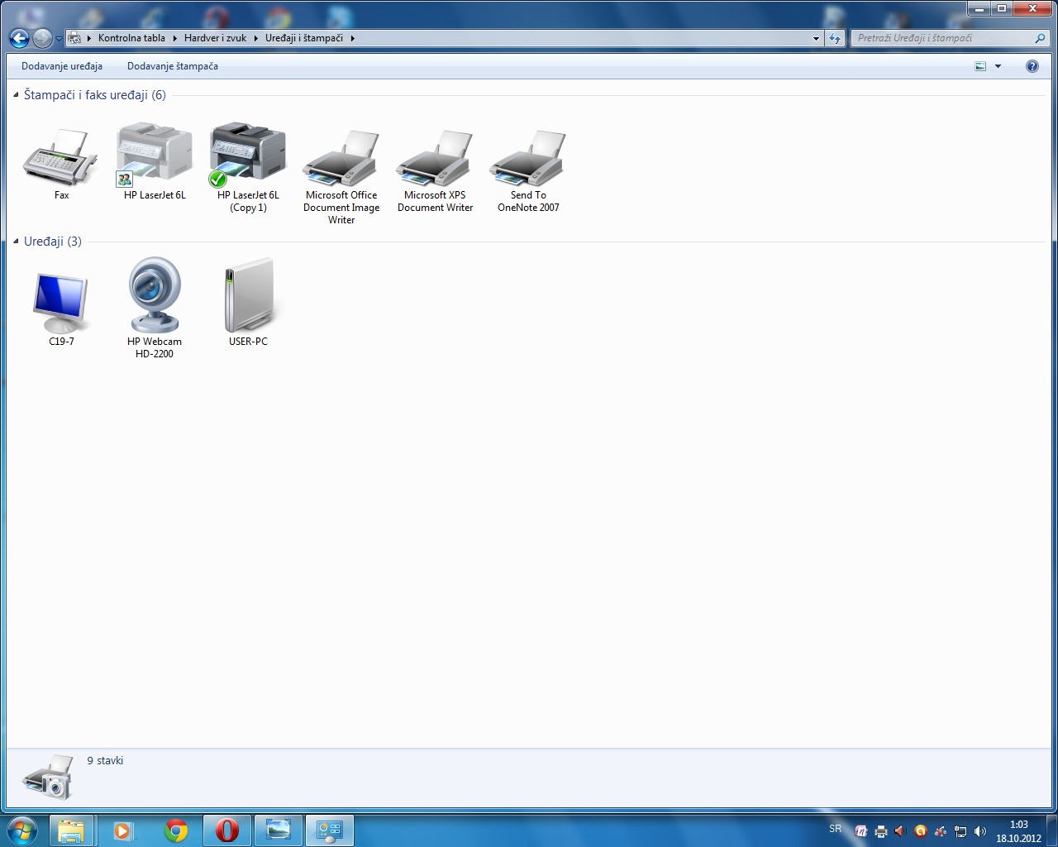Screen dimensions: 1058x847
Task: Click the printer icon in the address bar
Action: pyautogui.click(x=74, y=38)
